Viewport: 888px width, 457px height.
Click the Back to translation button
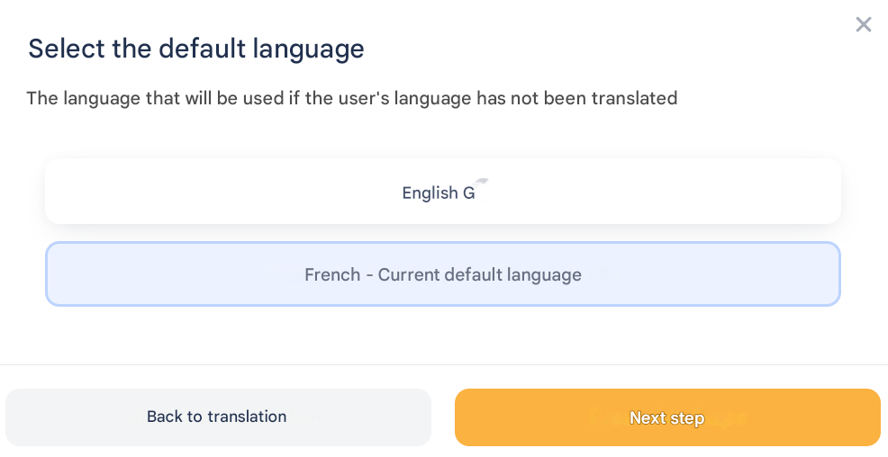(218, 417)
